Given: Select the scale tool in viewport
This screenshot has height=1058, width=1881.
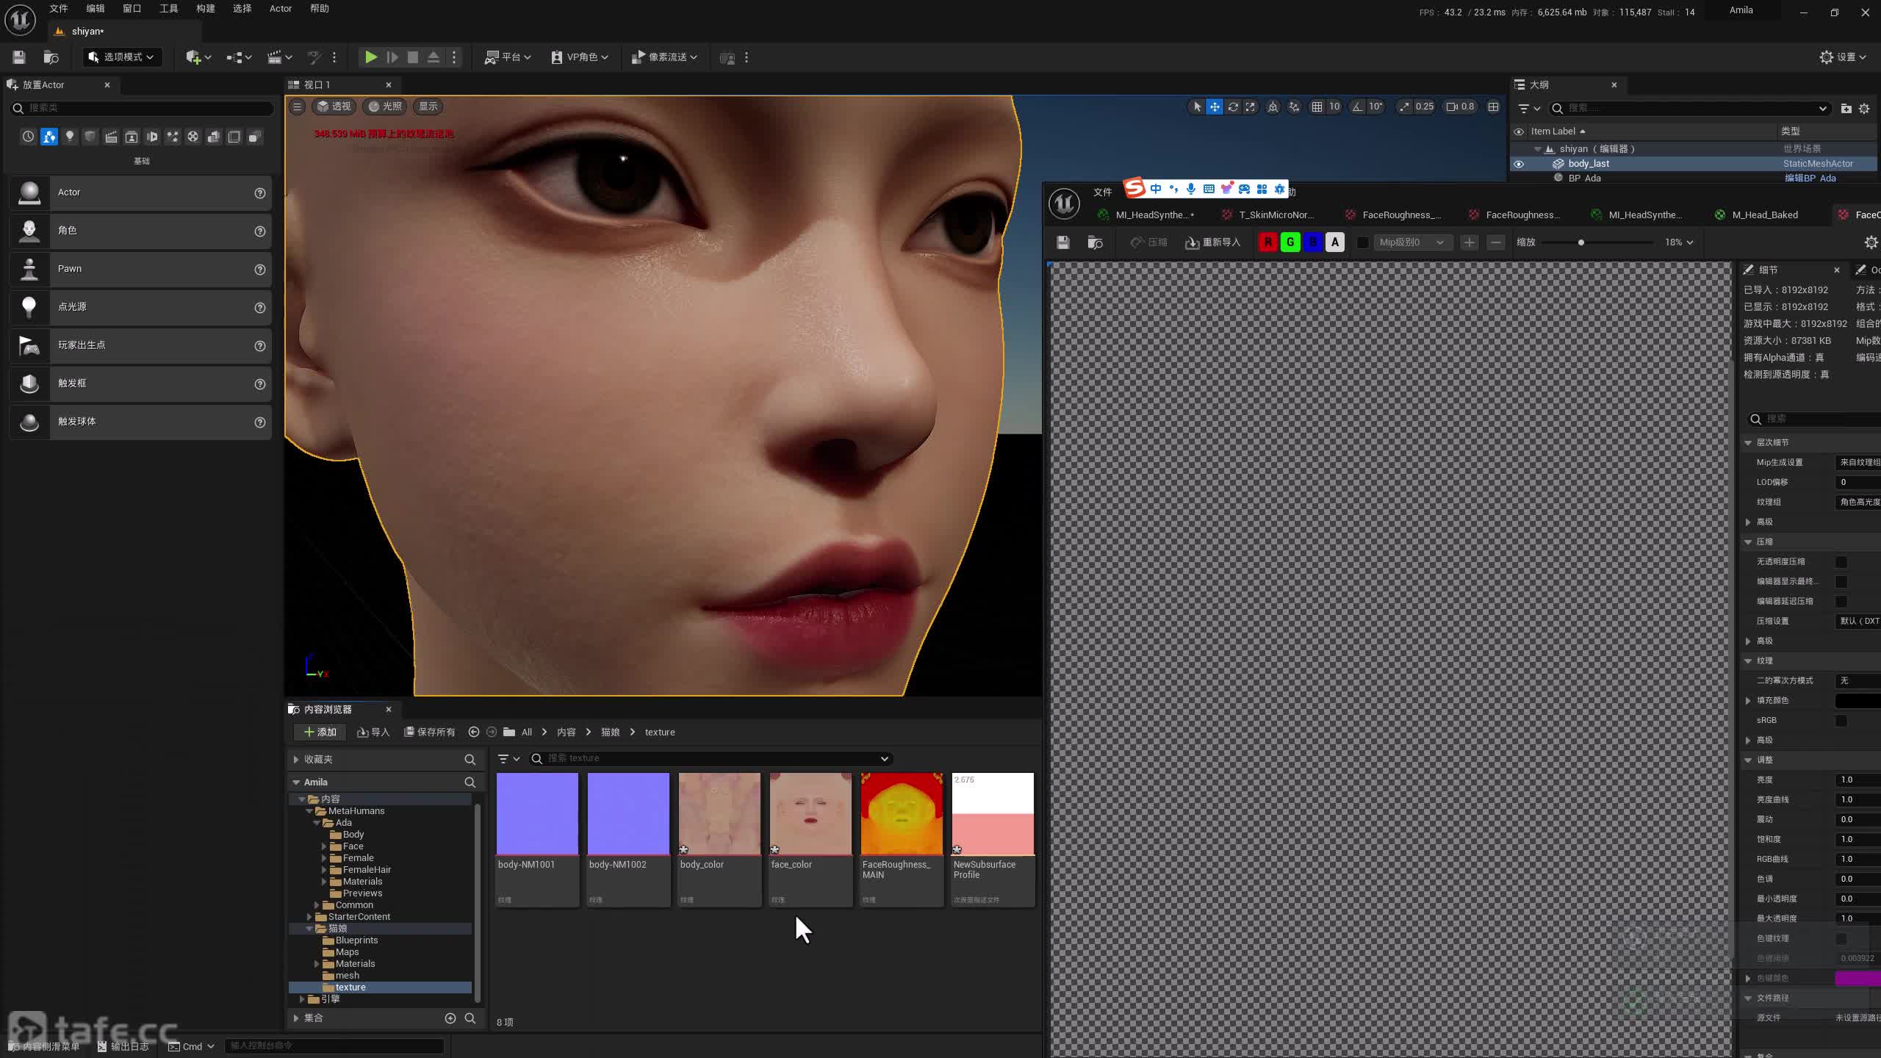Looking at the screenshot, I should tap(1250, 107).
